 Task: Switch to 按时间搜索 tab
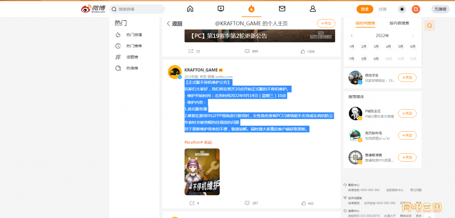click(365, 23)
